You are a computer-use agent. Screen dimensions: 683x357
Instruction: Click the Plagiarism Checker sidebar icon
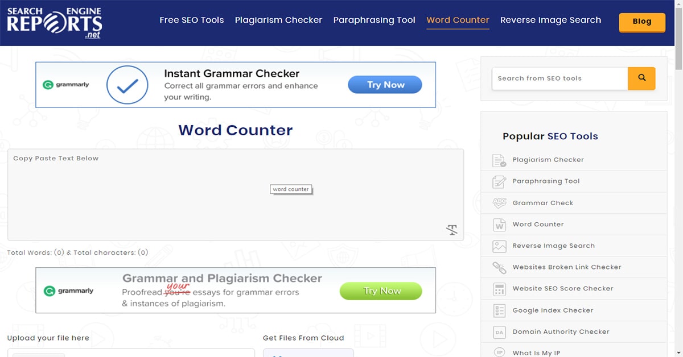coord(499,160)
